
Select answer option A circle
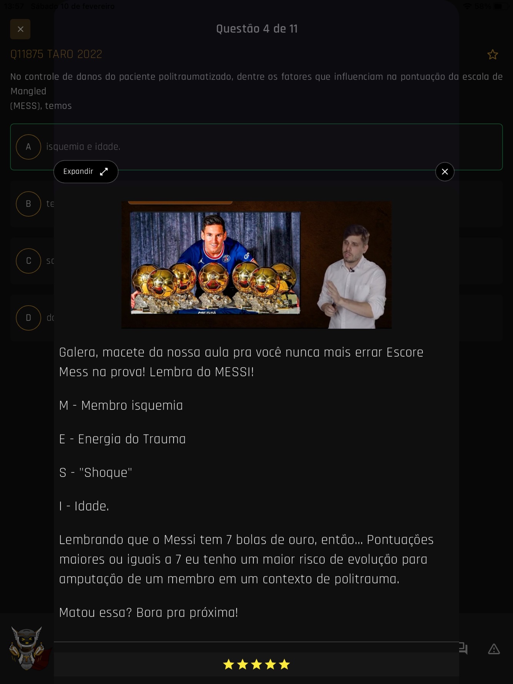(28, 147)
